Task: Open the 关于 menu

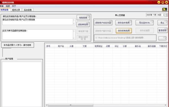Action: pyautogui.click(x=14, y=6)
